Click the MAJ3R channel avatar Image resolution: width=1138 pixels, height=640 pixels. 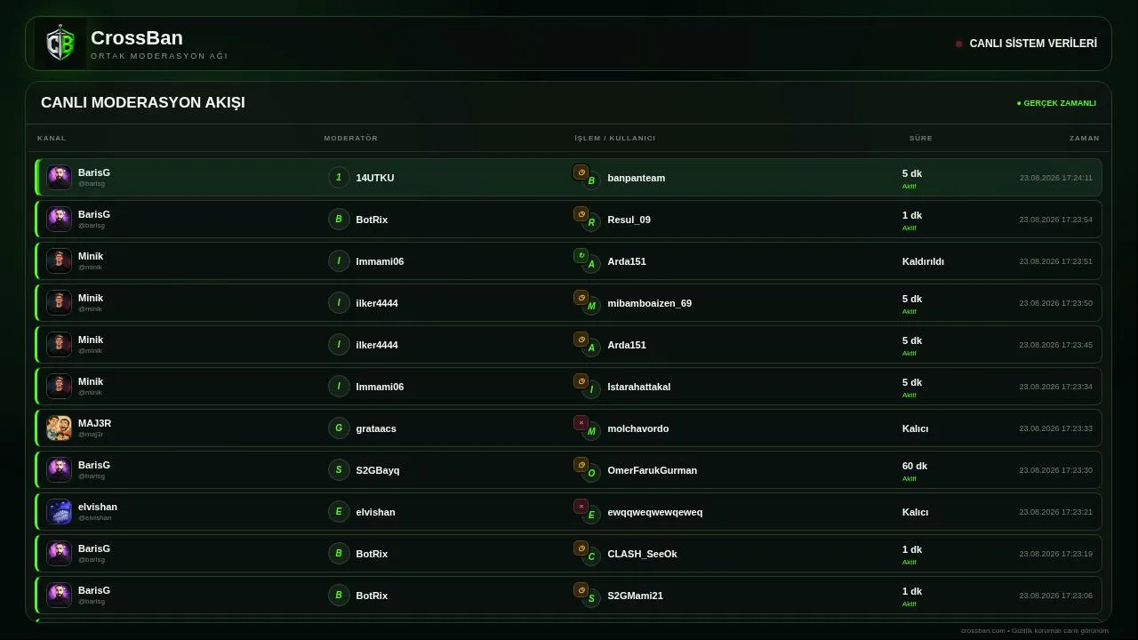(59, 428)
